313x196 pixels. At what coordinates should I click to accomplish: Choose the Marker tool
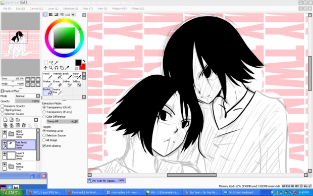[48, 83]
